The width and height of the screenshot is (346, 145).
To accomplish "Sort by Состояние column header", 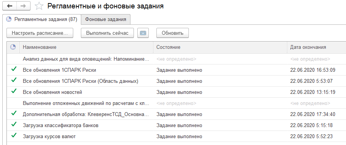I will (220, 47).
